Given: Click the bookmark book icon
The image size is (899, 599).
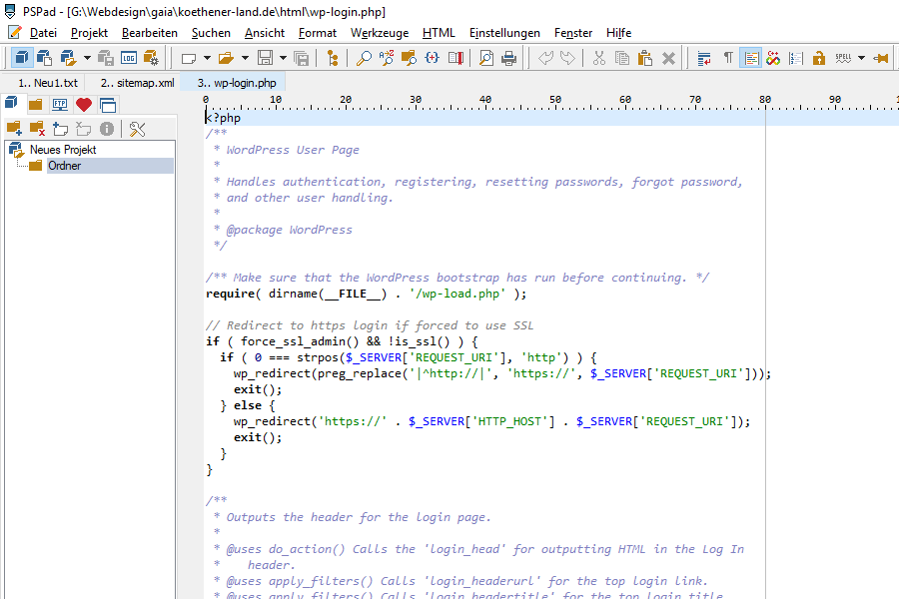Looking at the screenshot, I should [x=455, y=58].
